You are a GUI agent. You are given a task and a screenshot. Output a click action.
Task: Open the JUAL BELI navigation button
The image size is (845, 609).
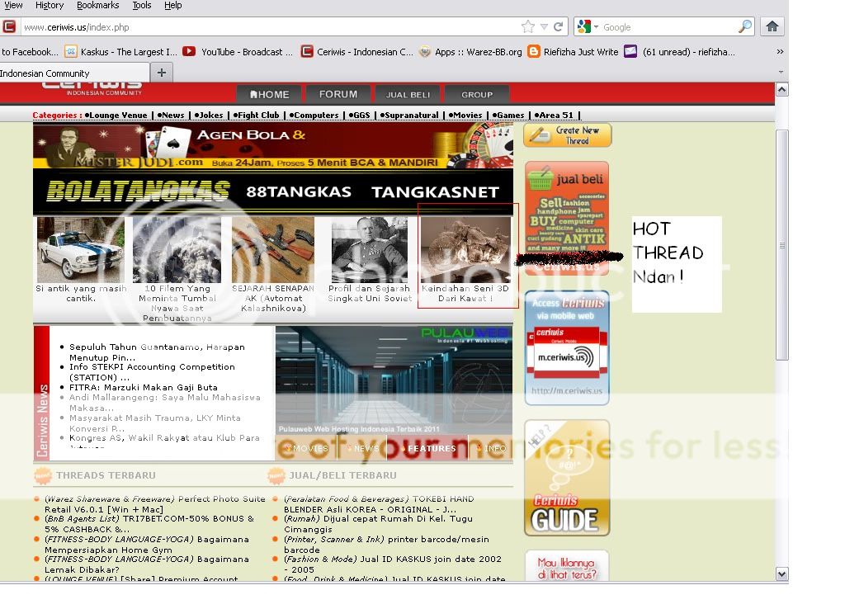tap(408, 94)
